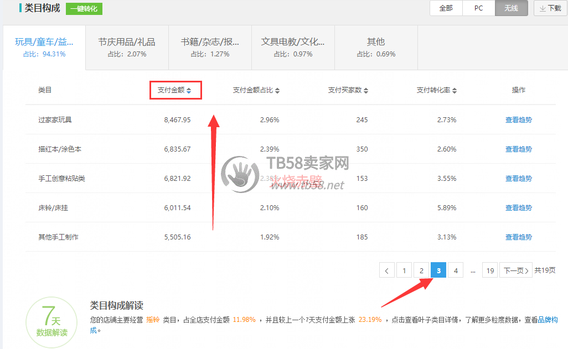
Task: View trend for 描红本/涂色本 row
Action: tap(518, 149)
